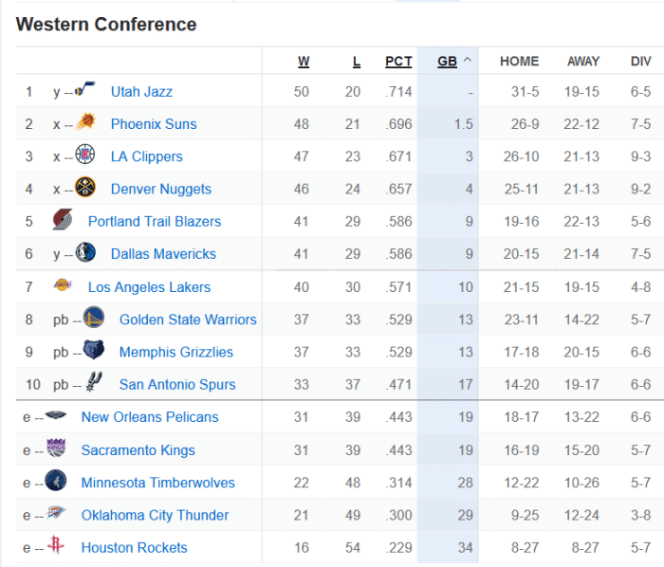Viewport: 664px width, 567px height.
Task: Open the Minnesota Timberwolves team page
Action: click(157, 482)
